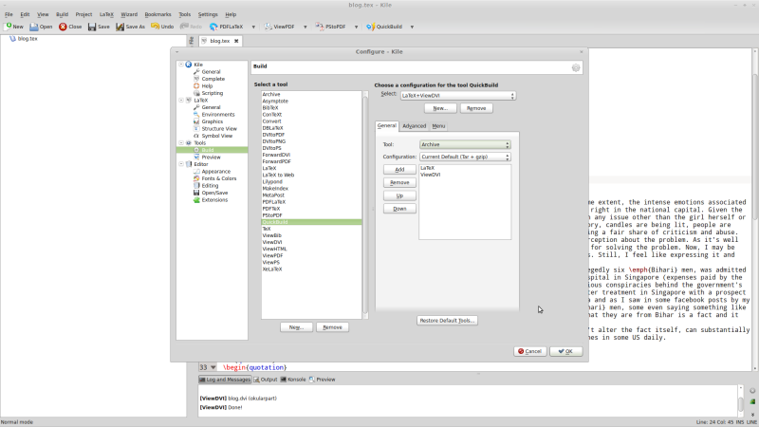Open the PStoPDF toolbar dropdown arrow
The image size is (759, 427).
pos(356,28)
